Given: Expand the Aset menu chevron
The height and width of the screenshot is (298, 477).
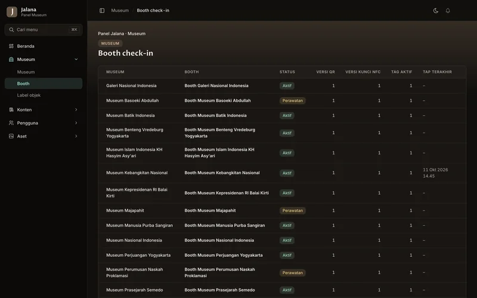Looking at the screenshot, I should coord(76,136).
